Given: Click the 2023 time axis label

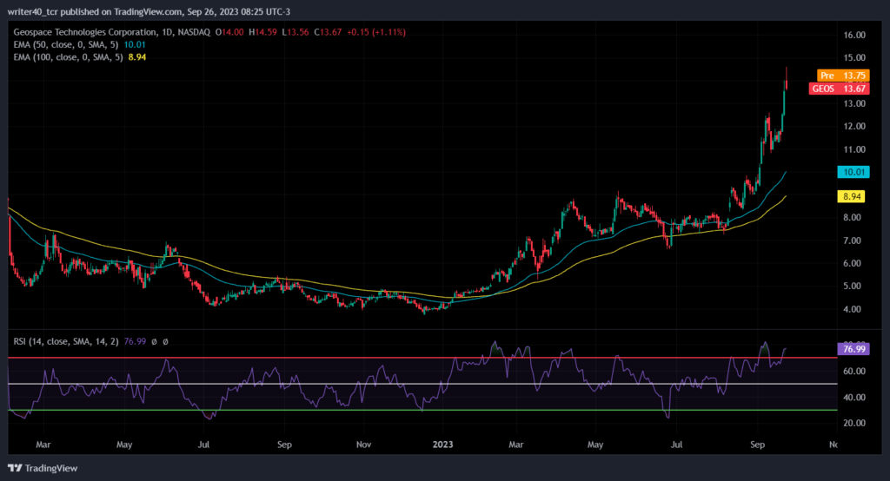Looking at the screenshot, I should (x=442, y=445).
